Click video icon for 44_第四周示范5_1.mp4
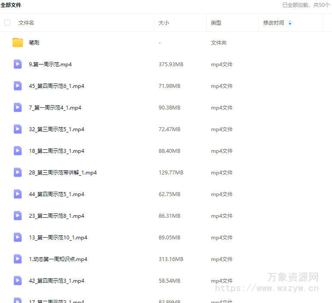Screen dimensions: 332x303 [x=18, y=194]
